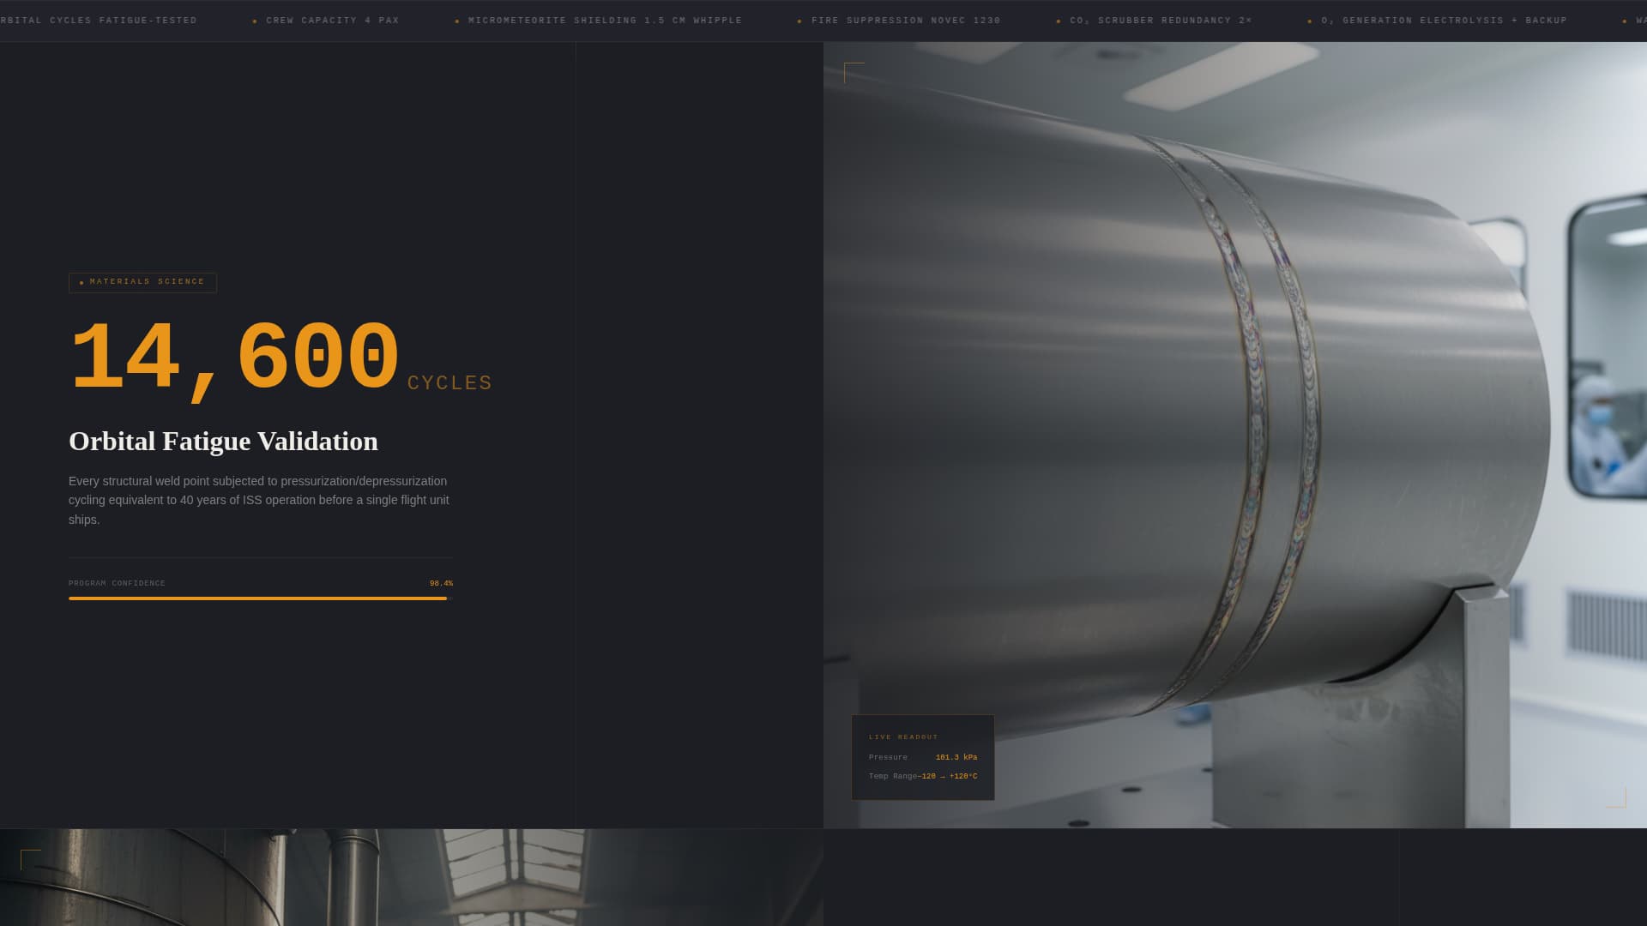
Task: Click the 98.4% confidence value
Action: tap(441, 584)
